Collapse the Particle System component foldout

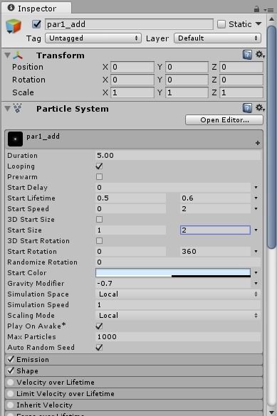pos(7,108)
